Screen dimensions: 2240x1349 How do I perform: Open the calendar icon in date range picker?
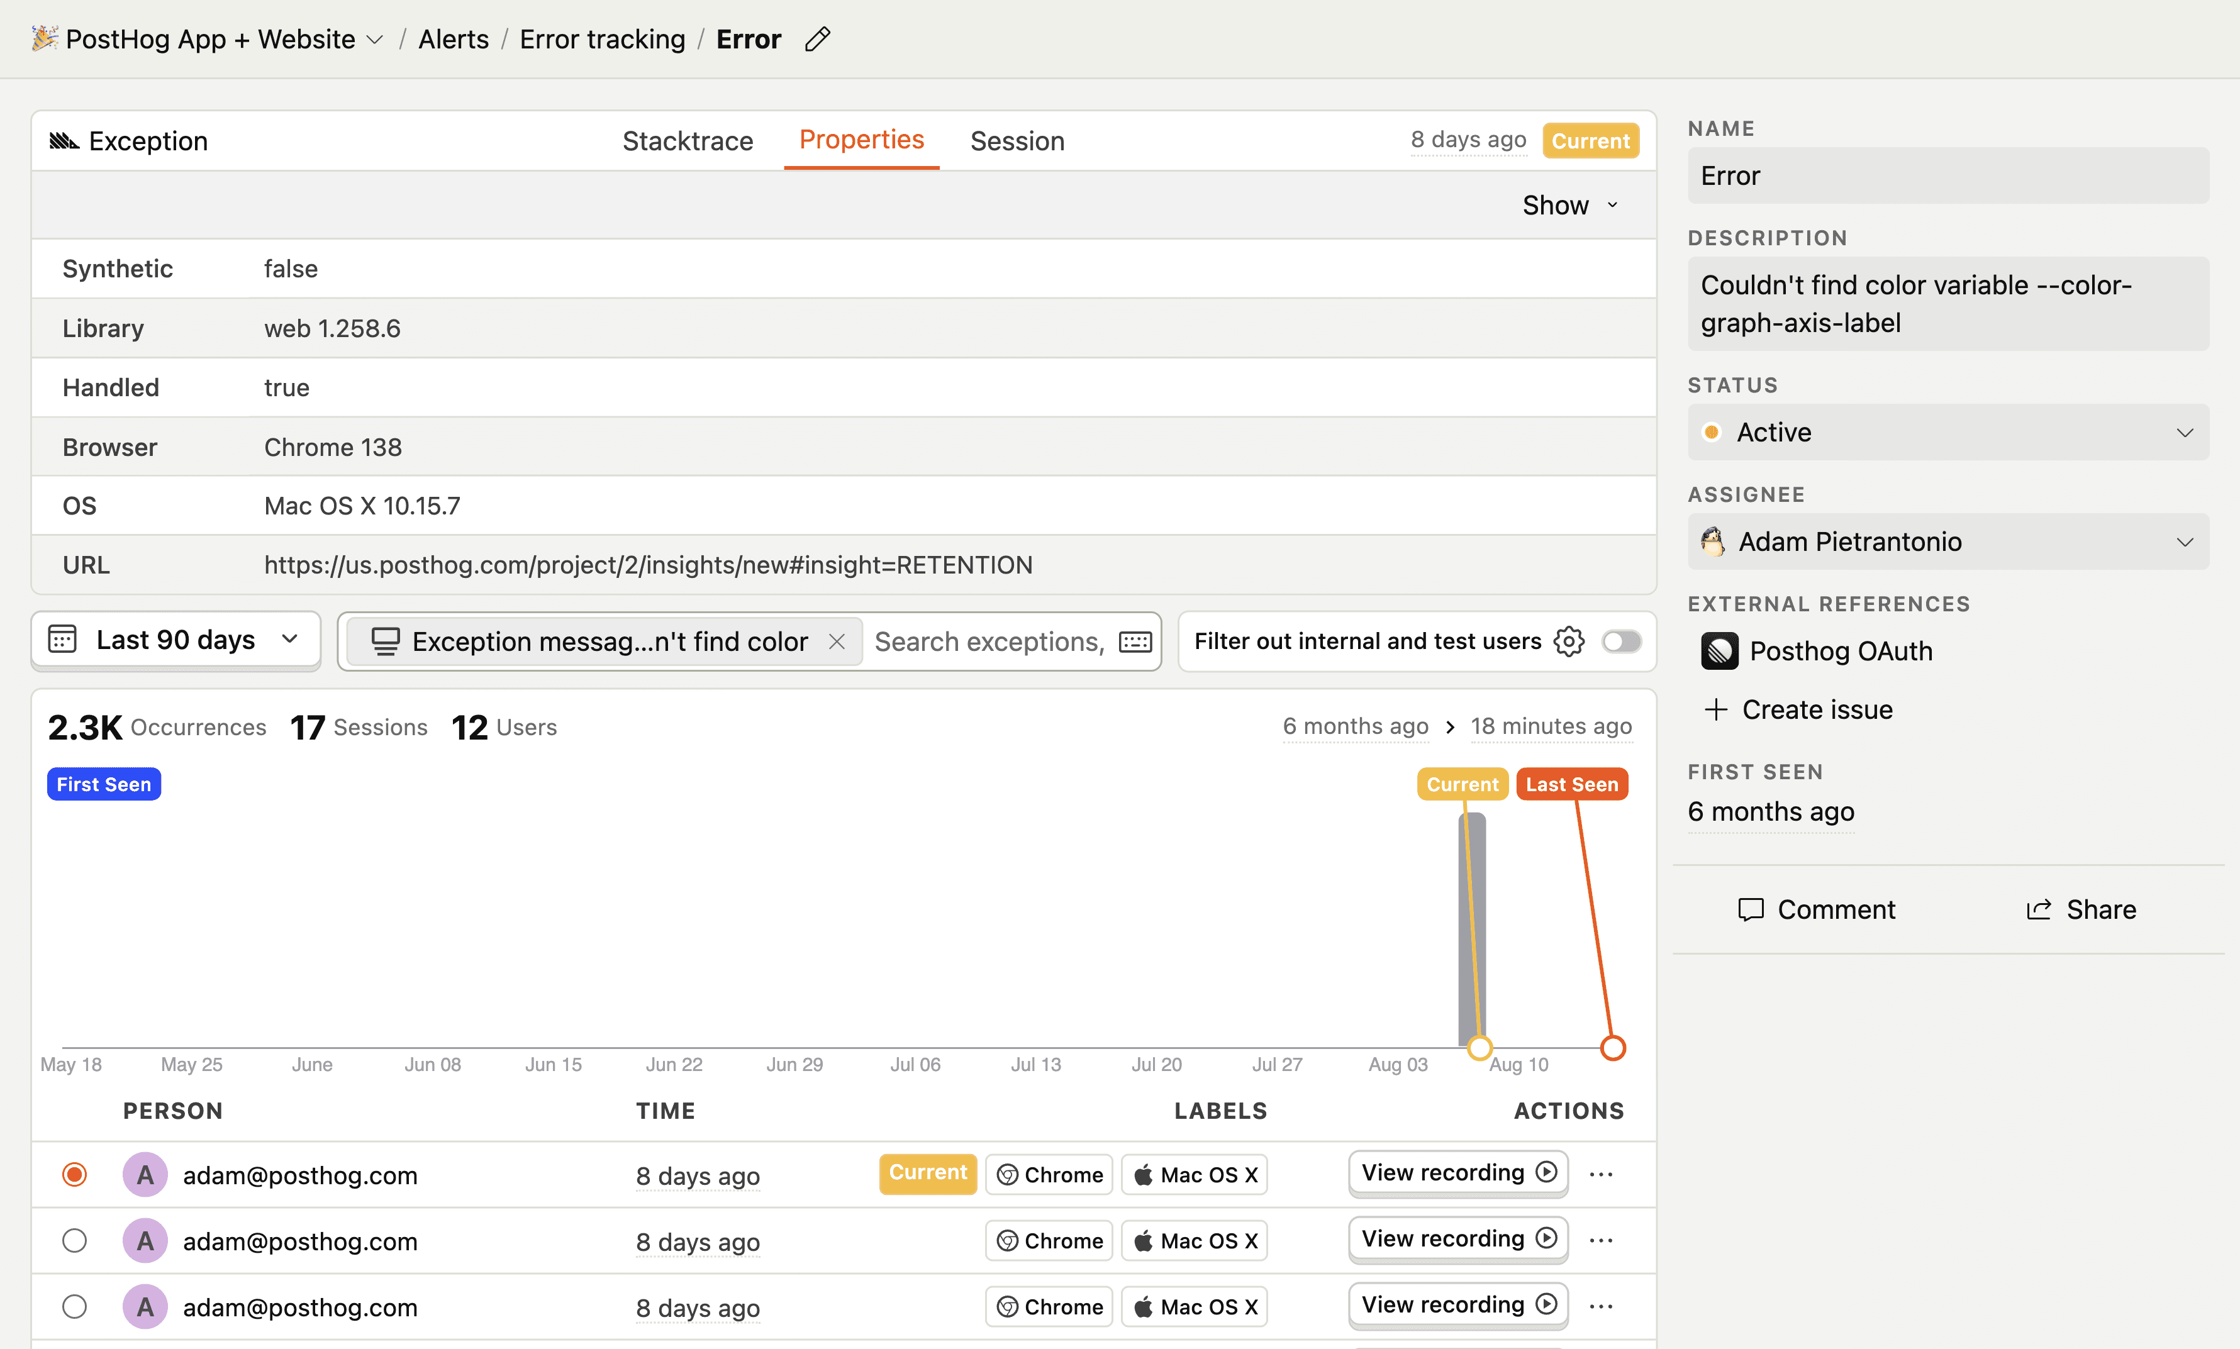(62, 639)
